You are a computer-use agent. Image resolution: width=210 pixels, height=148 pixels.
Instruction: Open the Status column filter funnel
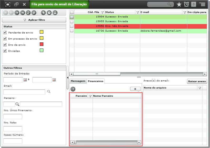coord(137,12)
